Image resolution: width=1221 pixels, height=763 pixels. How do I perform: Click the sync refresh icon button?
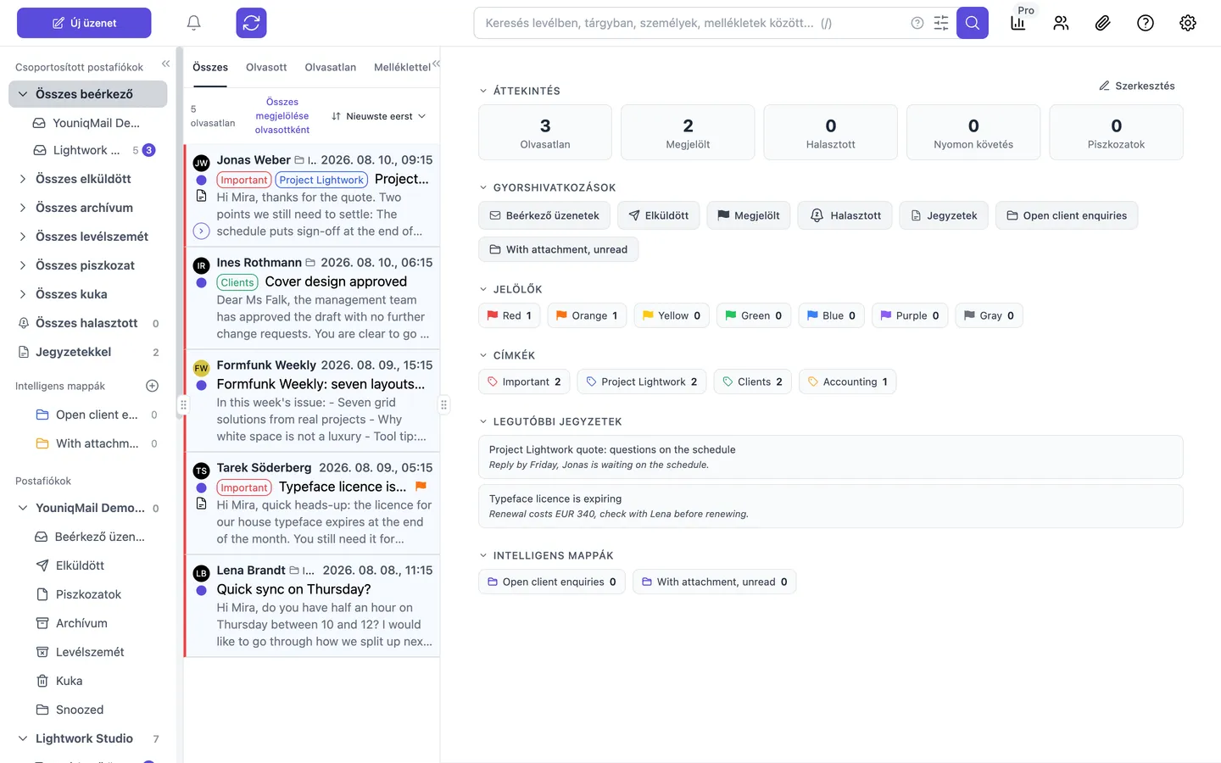click(x=251, y=23)
